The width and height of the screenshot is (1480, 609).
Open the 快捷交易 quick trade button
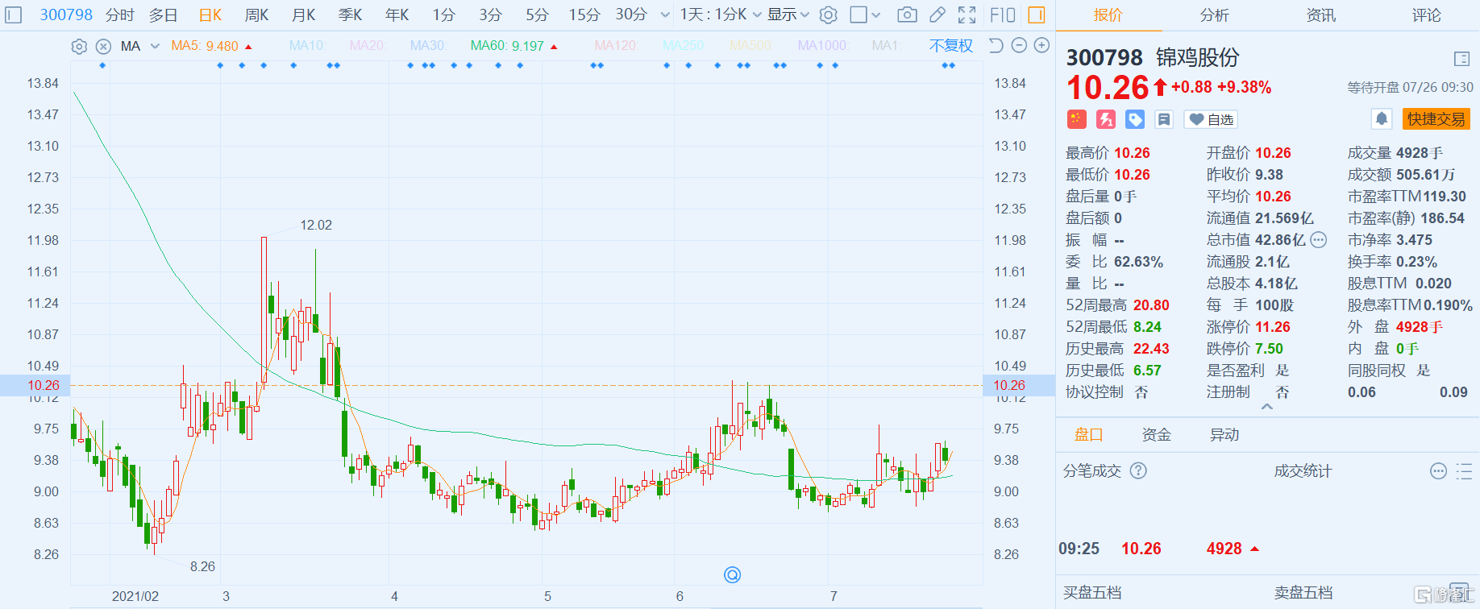click(1436, 119)
